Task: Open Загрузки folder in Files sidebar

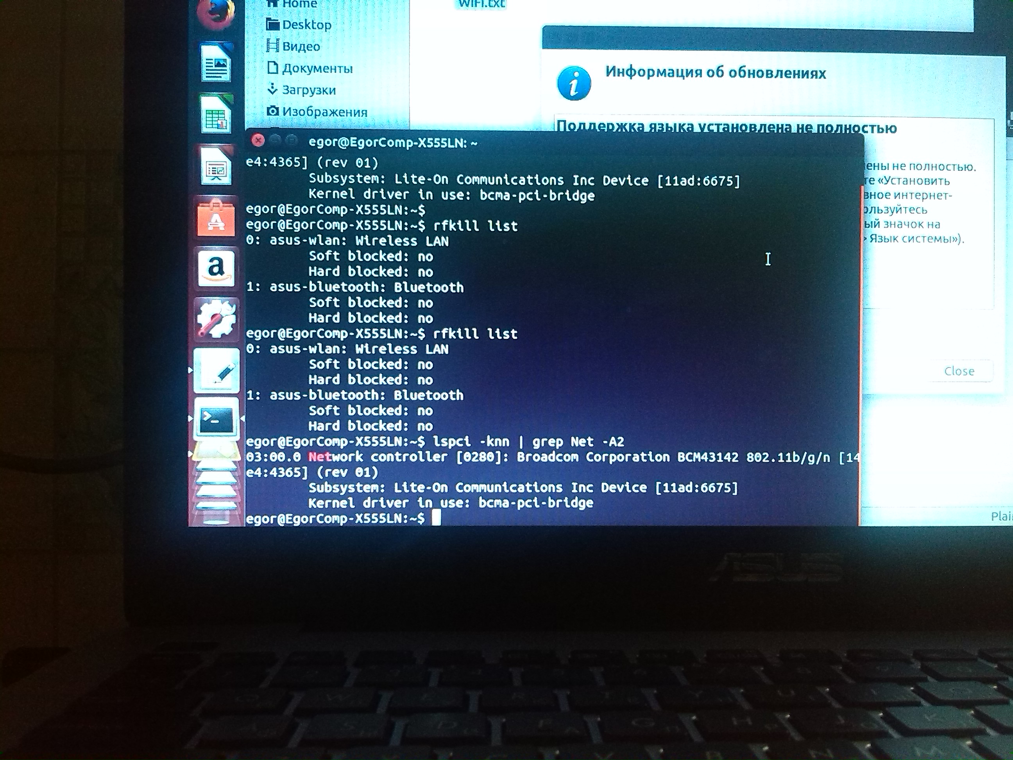Action: 302,90
